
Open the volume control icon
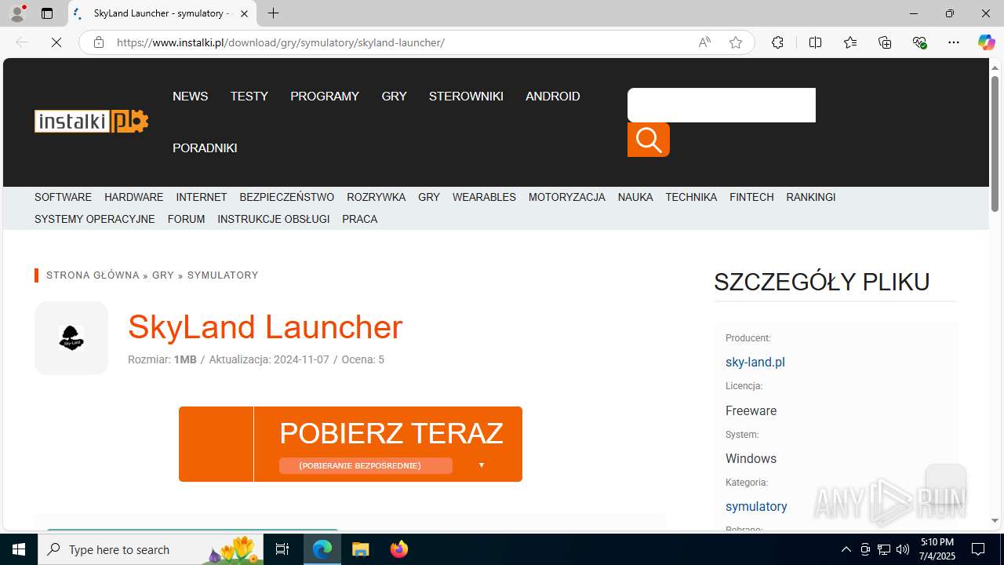(903, 549)
